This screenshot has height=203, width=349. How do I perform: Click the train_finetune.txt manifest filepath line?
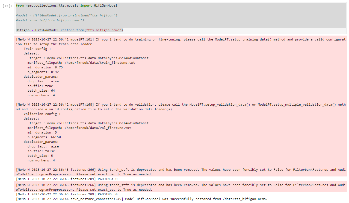[81, 63]
